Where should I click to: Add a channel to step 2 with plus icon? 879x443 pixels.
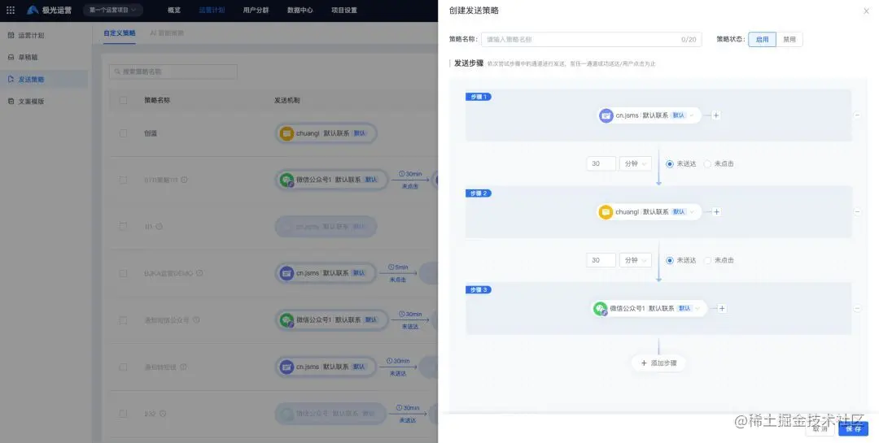coord(716,211)
